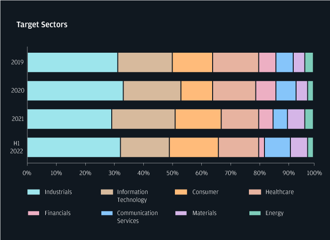The height and width of the screenshot is (240, 330).
Task: Click the Materials legend color swatch
Action: 181,213
